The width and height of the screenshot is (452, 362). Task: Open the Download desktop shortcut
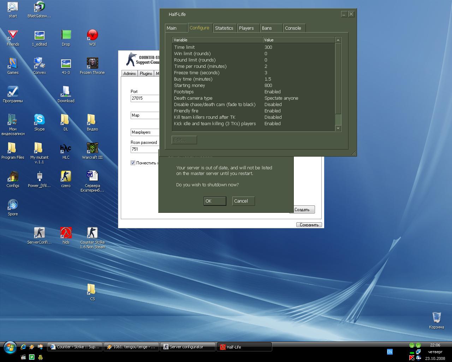66,94
